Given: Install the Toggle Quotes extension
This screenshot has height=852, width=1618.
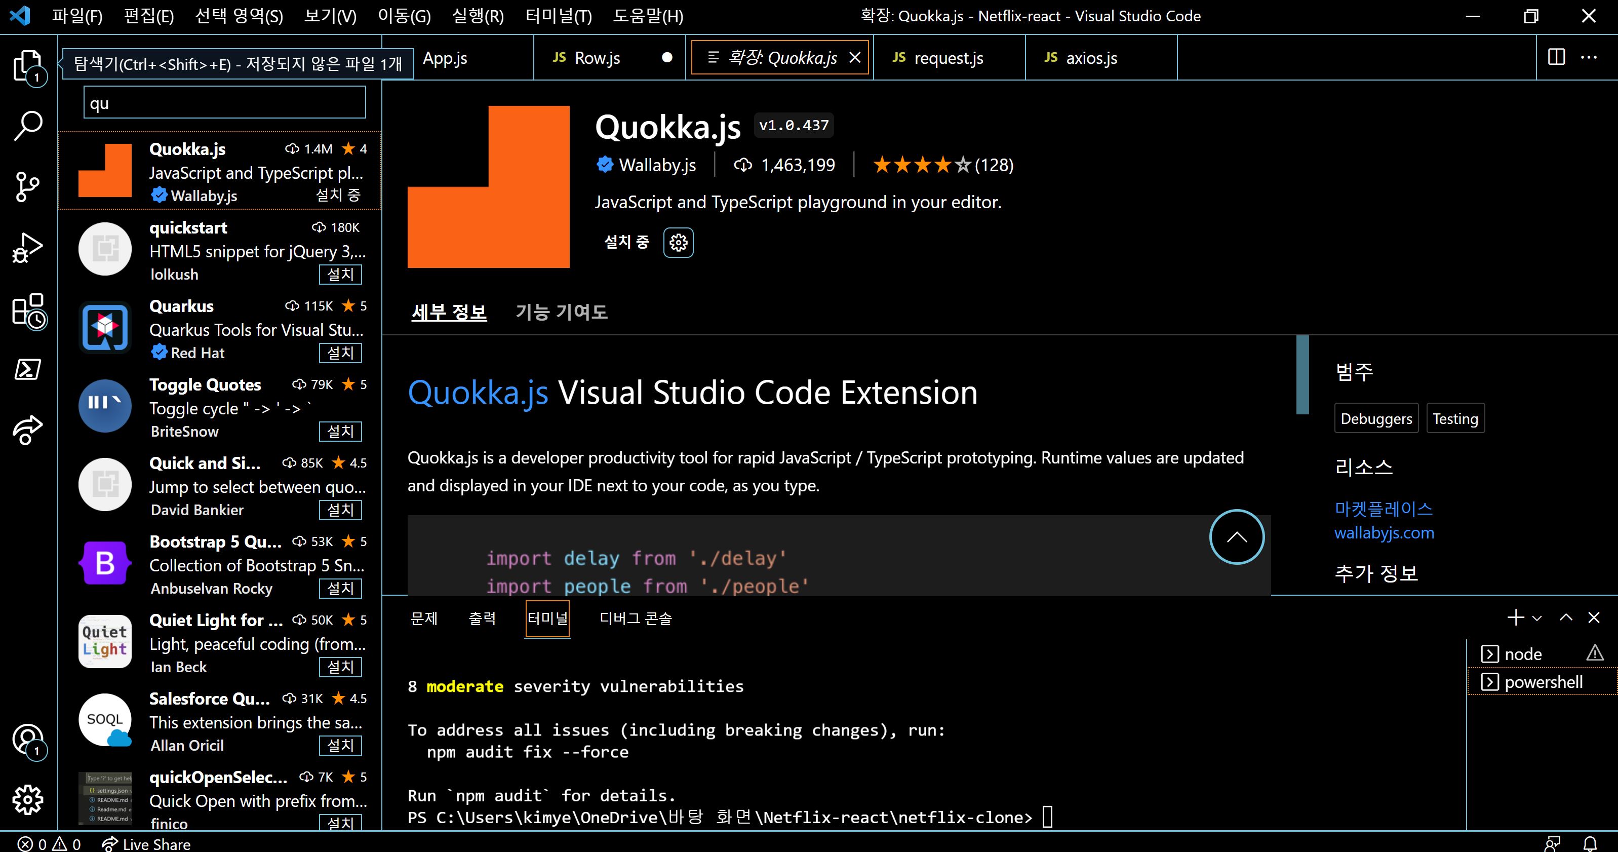Looking at the screenshot, I should click(340, 432).
